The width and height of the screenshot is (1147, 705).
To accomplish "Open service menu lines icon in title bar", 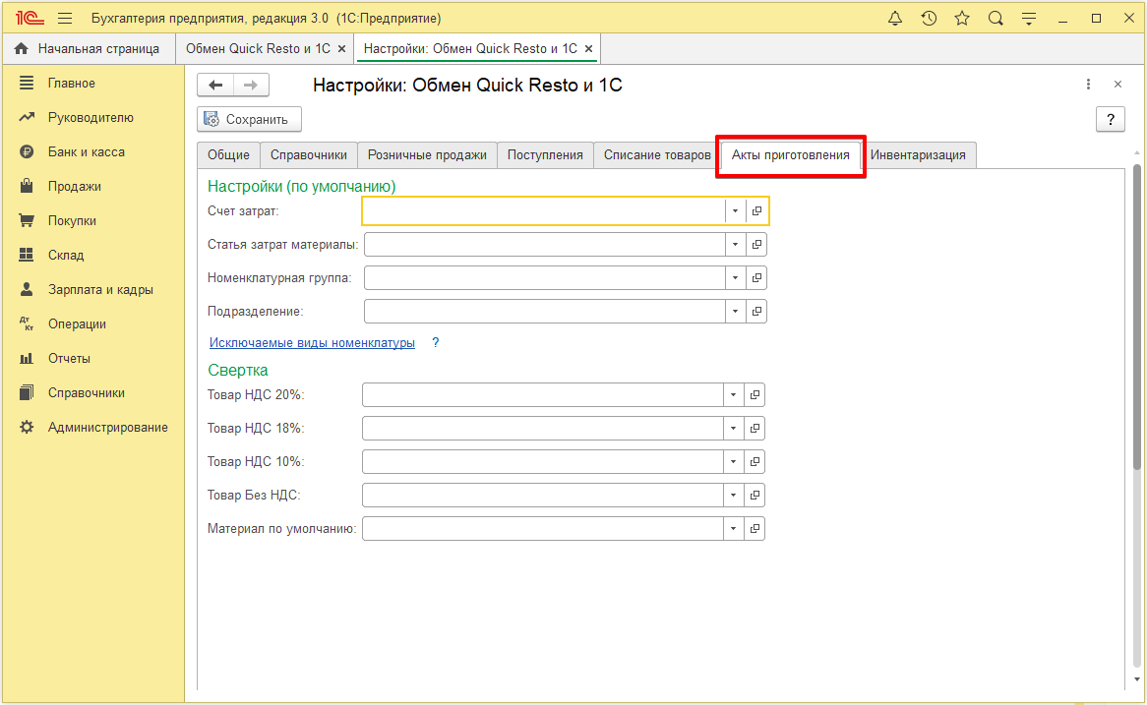I will coord(1029,19).
